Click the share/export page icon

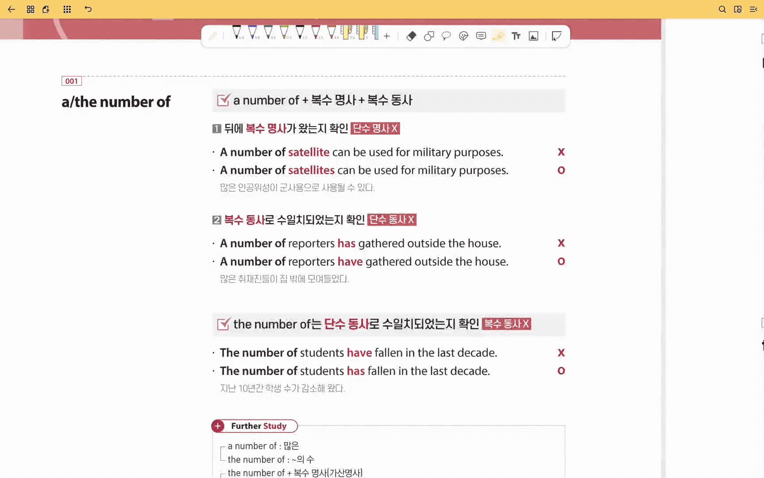point(46,9)
